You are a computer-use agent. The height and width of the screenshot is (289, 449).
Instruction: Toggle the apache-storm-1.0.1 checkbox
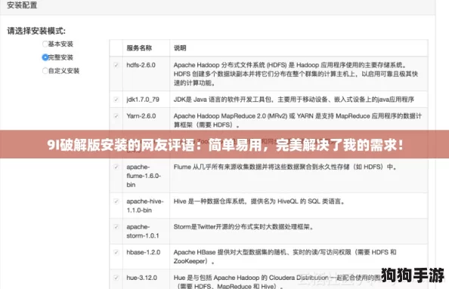tap(116, 227)
